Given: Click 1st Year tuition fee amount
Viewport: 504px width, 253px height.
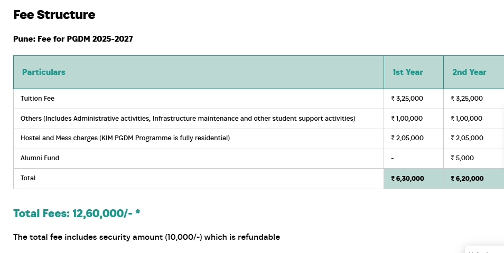Looking at the screenshot, I should click(407, 99).
